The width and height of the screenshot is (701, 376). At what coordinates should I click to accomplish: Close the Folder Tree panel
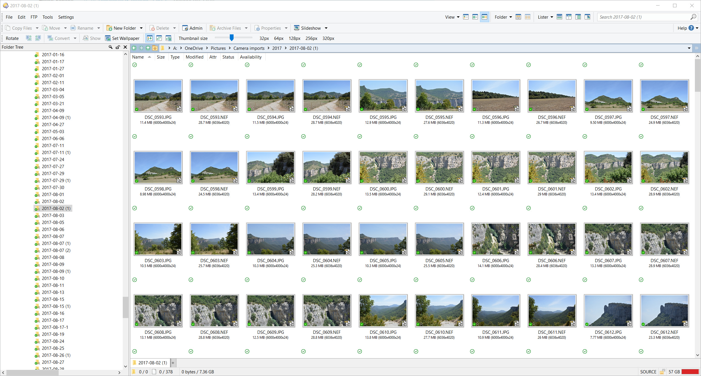(x=125, y=47)
